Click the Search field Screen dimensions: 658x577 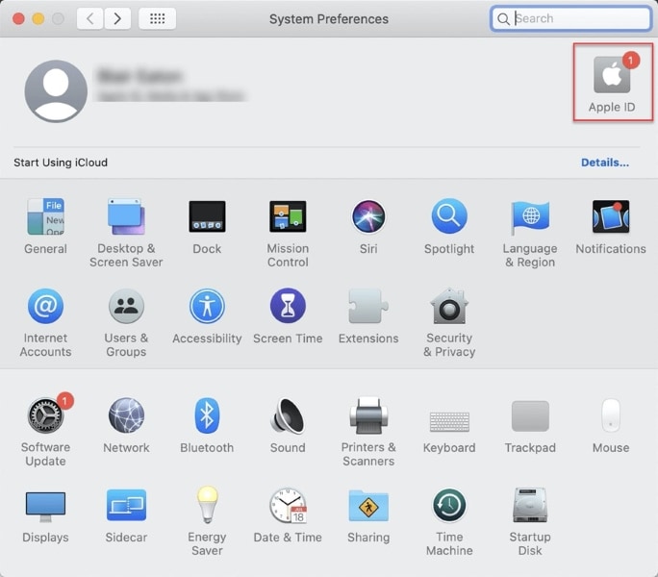[570, 18]
